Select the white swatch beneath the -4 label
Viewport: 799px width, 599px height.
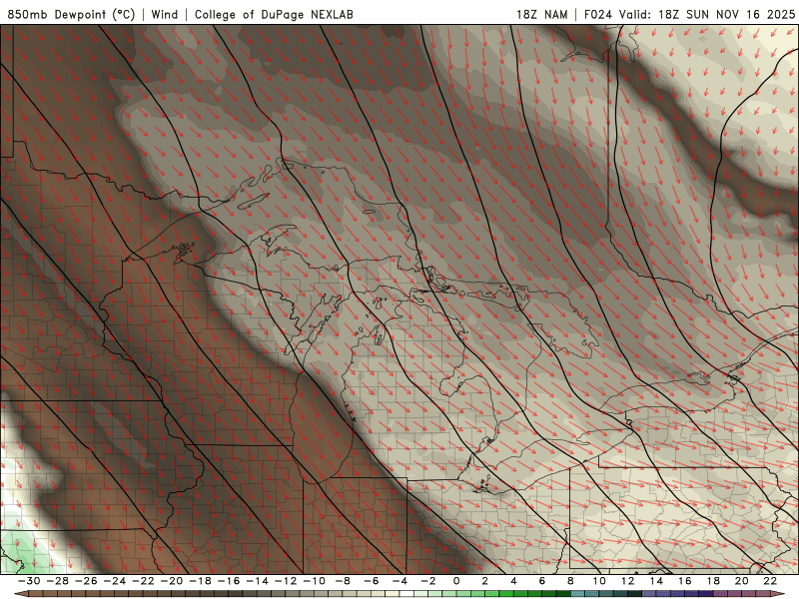tap(406, 594)
